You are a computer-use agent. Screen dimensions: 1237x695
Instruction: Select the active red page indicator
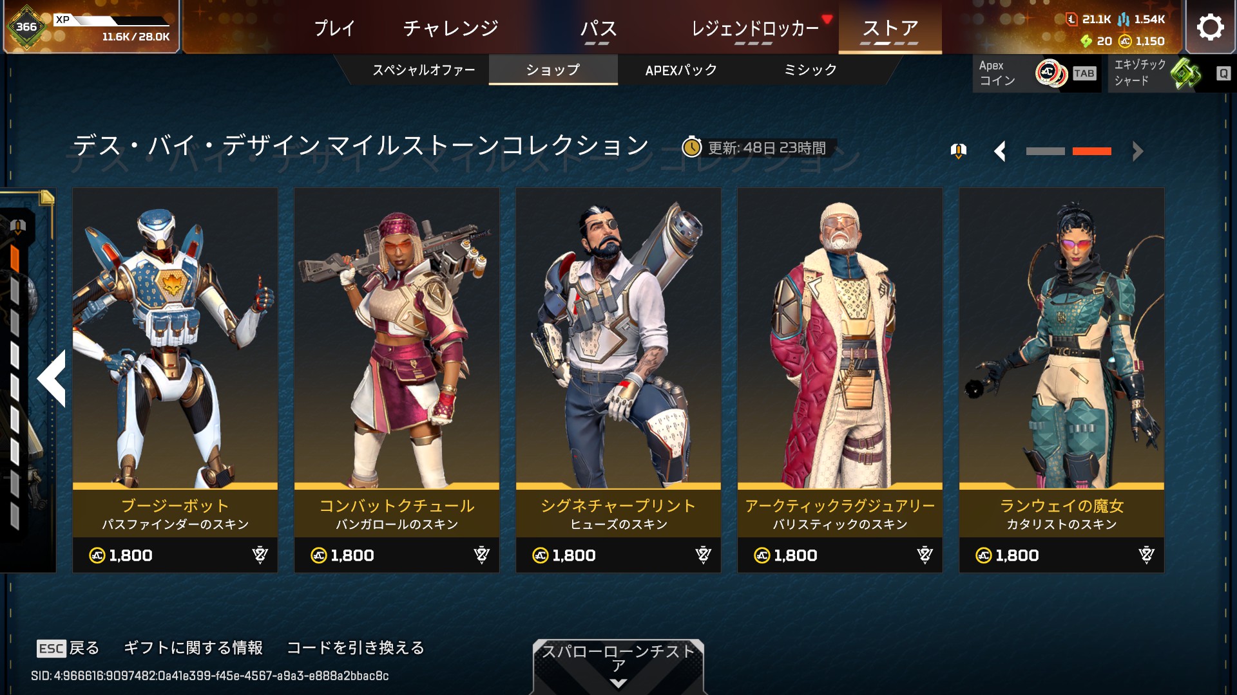[1091, 151]
